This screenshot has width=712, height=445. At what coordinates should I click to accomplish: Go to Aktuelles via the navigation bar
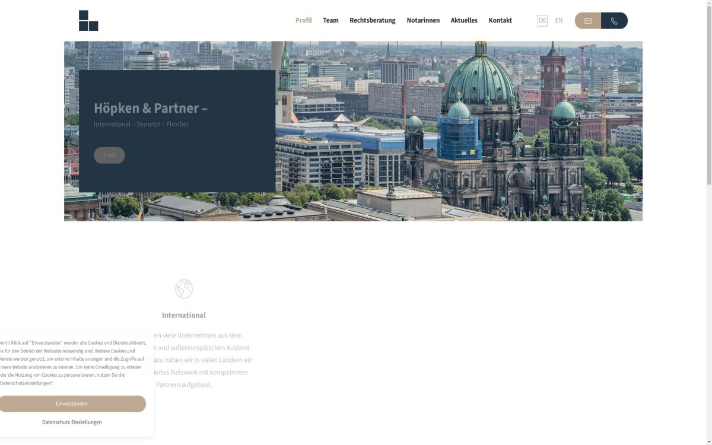pos(464,20)
